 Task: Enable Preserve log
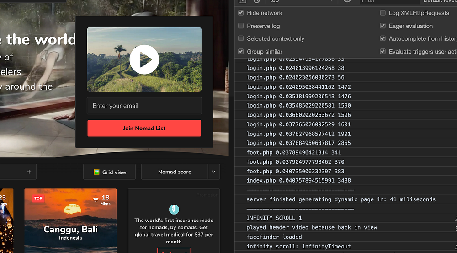[241, 26]
